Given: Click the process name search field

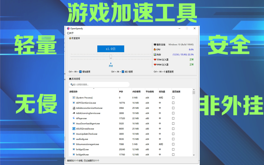Looking at the screenshot, I should (100, 84).
